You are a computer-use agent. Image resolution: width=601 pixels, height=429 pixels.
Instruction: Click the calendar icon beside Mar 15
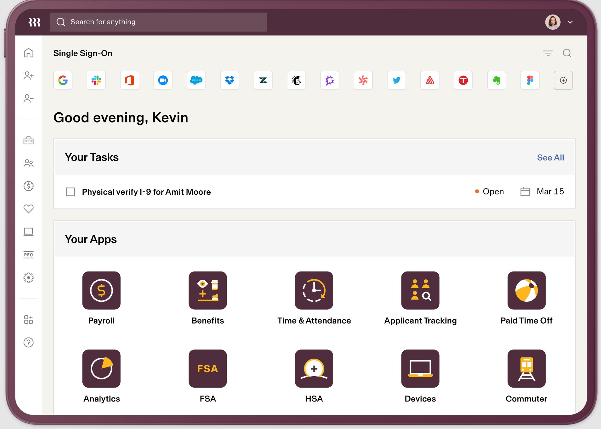click(x=525, y=191)
